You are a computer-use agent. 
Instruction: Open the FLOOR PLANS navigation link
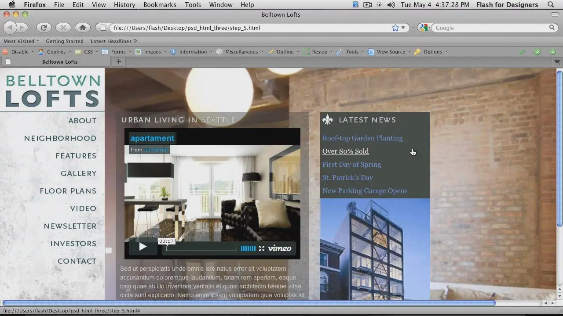click(x=68, y=191)
